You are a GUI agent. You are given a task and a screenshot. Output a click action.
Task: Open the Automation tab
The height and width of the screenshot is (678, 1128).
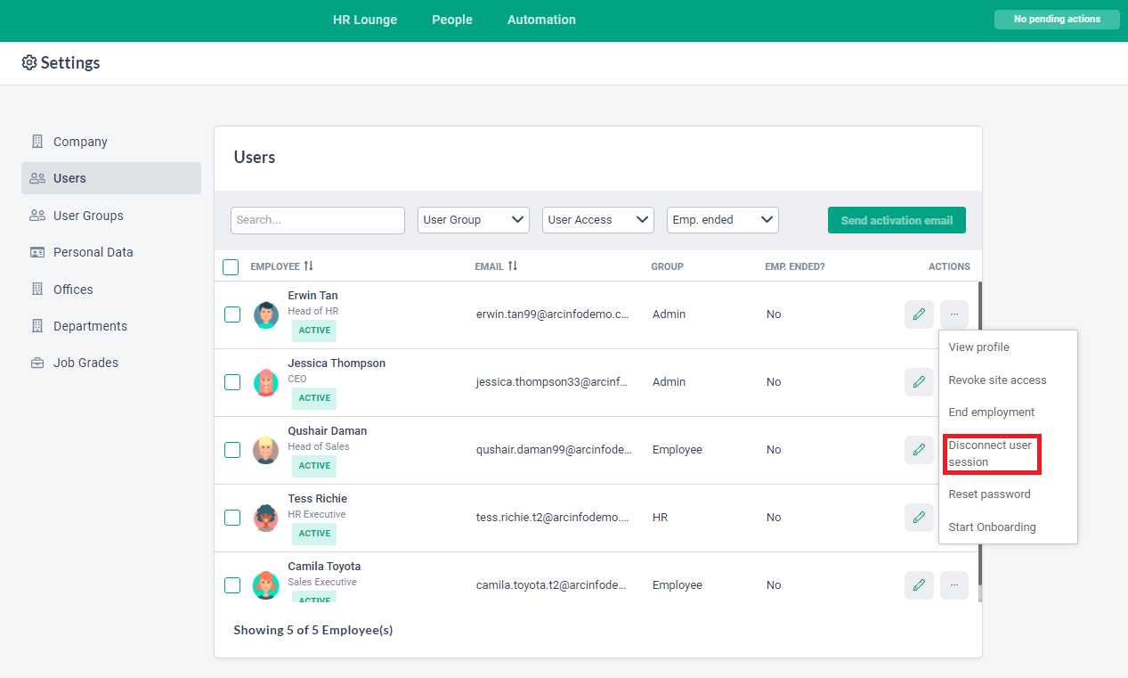[x=541, y=20]
